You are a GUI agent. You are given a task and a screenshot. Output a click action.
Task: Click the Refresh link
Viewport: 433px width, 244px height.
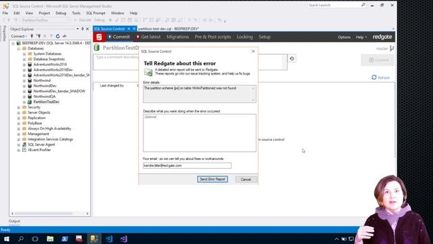(381, 77)
